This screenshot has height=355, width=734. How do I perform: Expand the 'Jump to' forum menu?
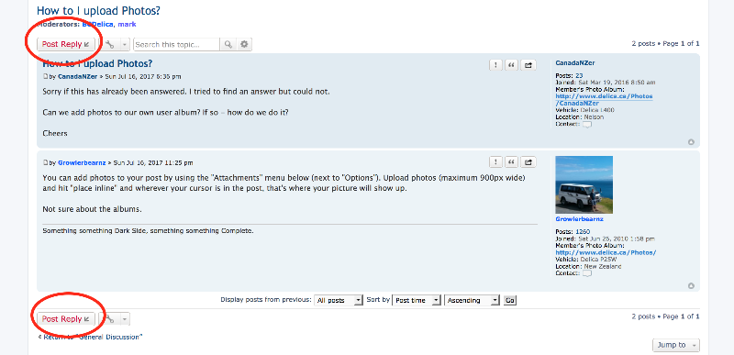tap(676, 345)
